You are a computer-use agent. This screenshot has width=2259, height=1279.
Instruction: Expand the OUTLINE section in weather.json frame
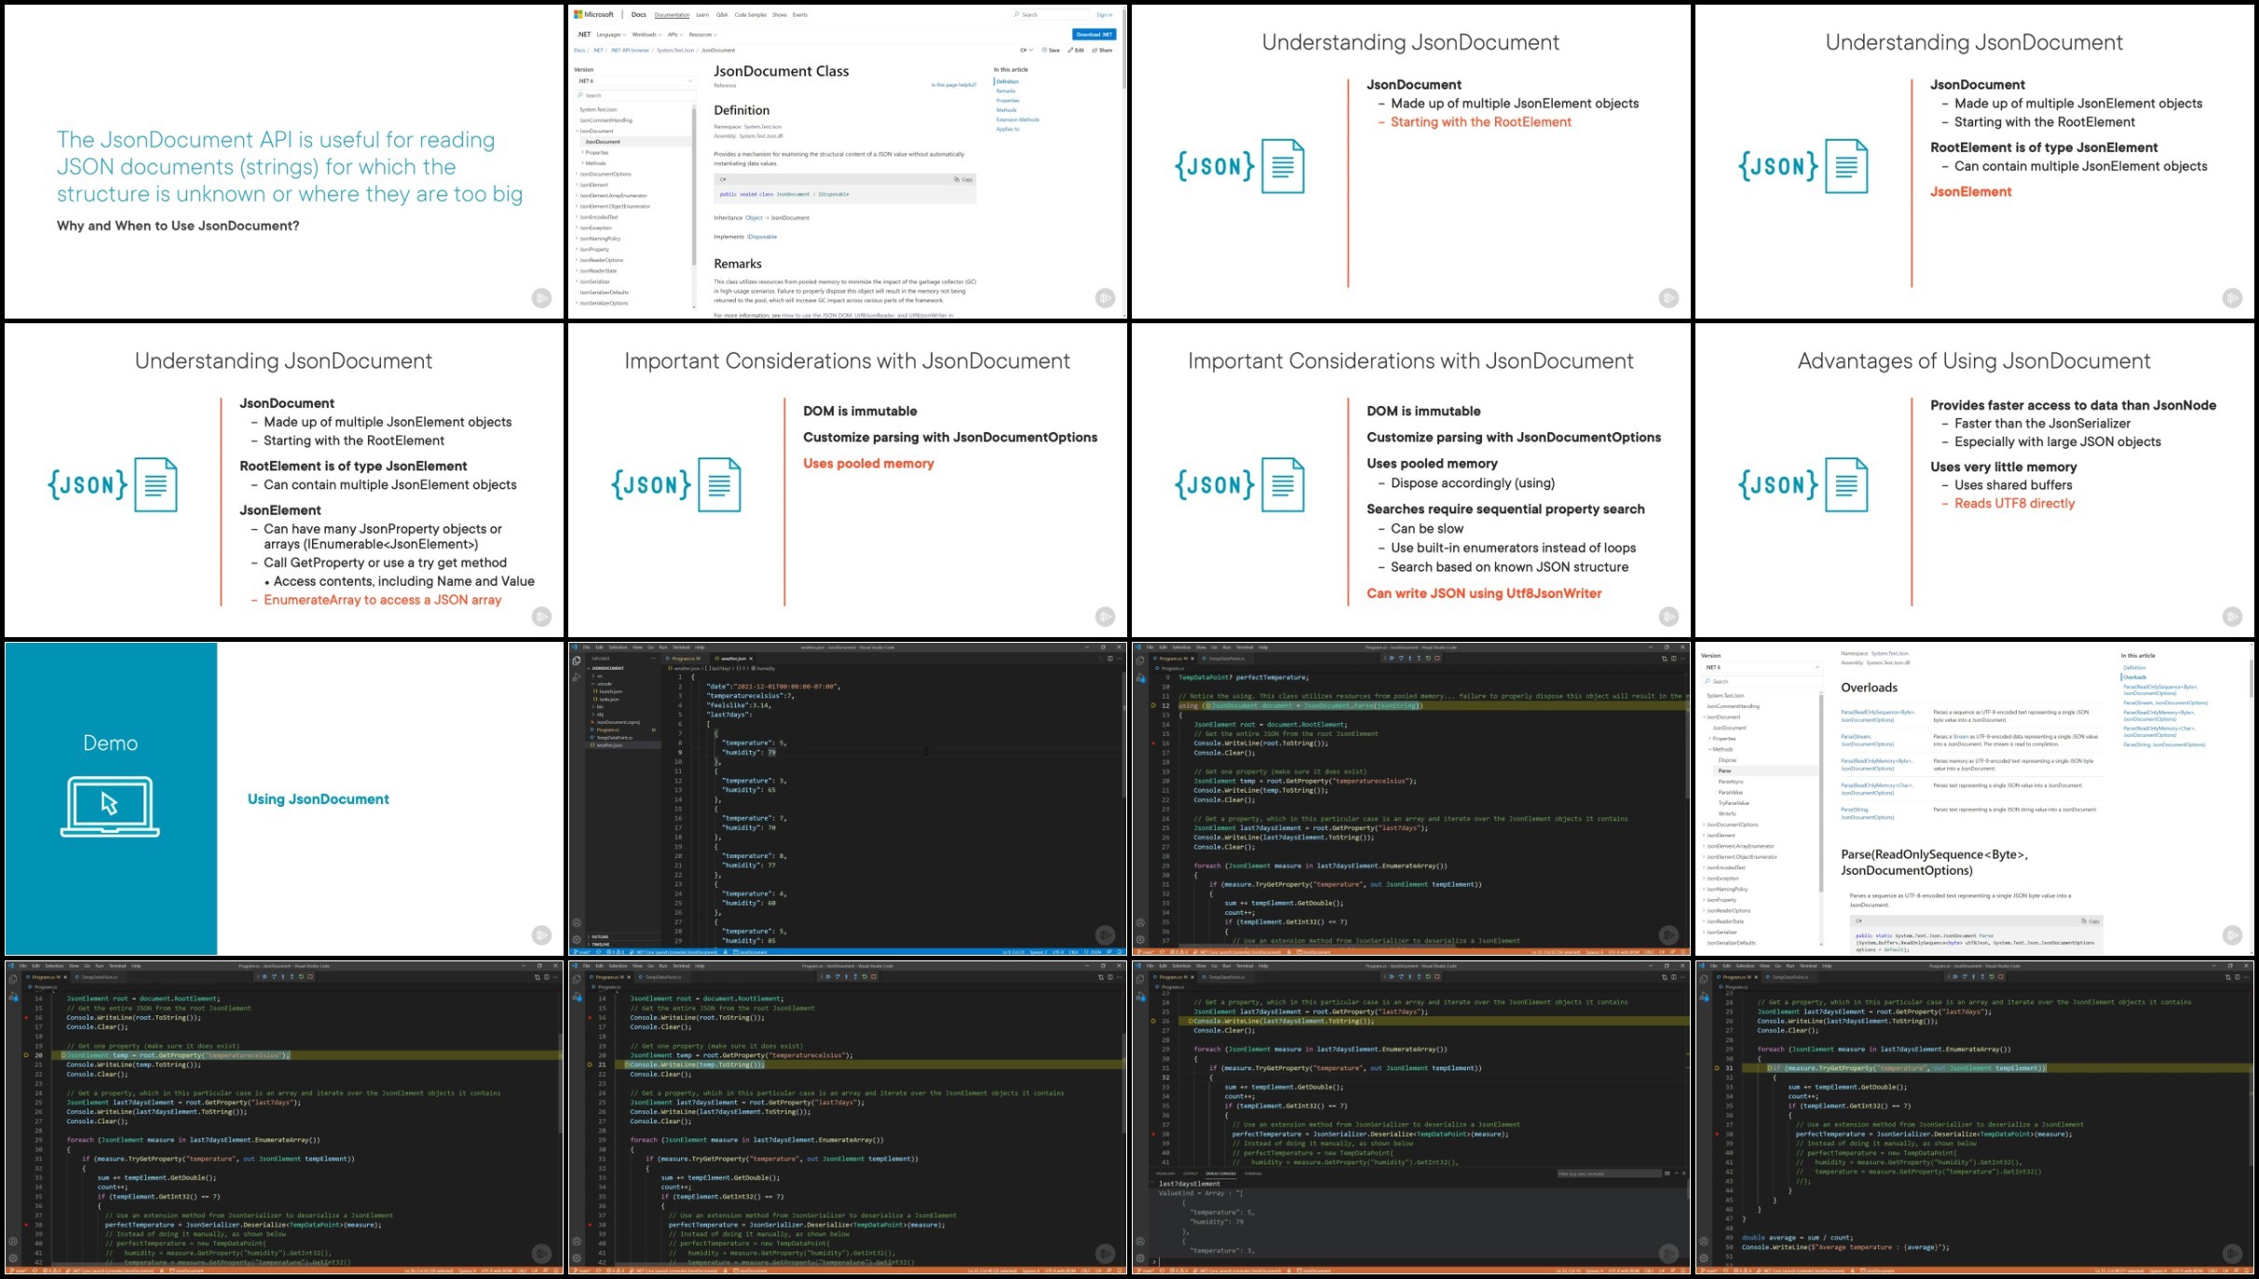point(598,936)
